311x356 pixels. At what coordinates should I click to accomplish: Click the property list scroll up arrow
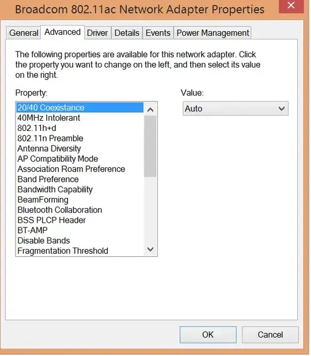click(150, 110)
